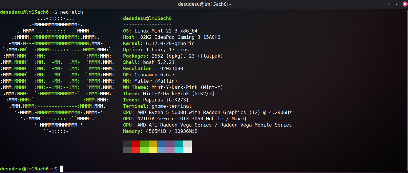Click the typed neofetch command
408x173 pixels.
pyautogui.click(x=72, y=12)
